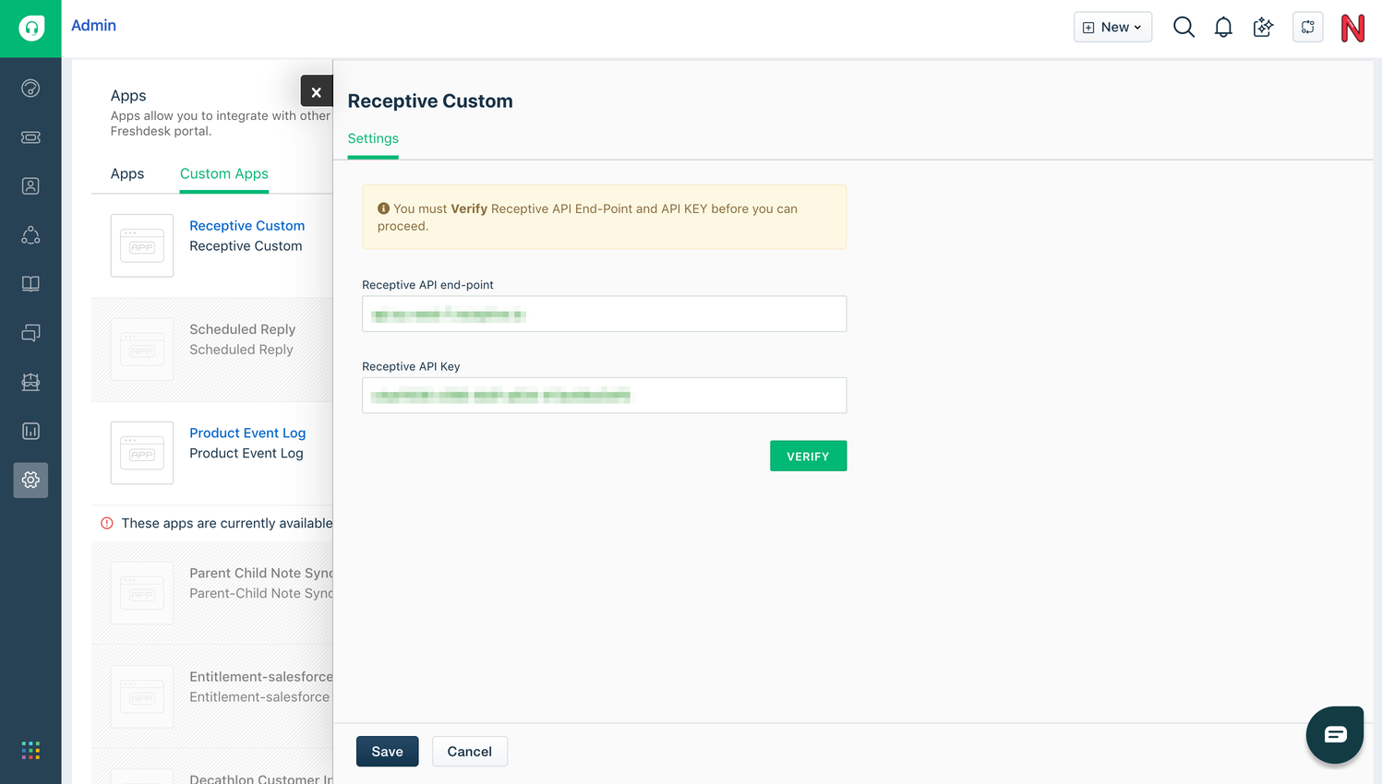
Task: Select the Contacts icon in the sidebar
Action: 30,185
